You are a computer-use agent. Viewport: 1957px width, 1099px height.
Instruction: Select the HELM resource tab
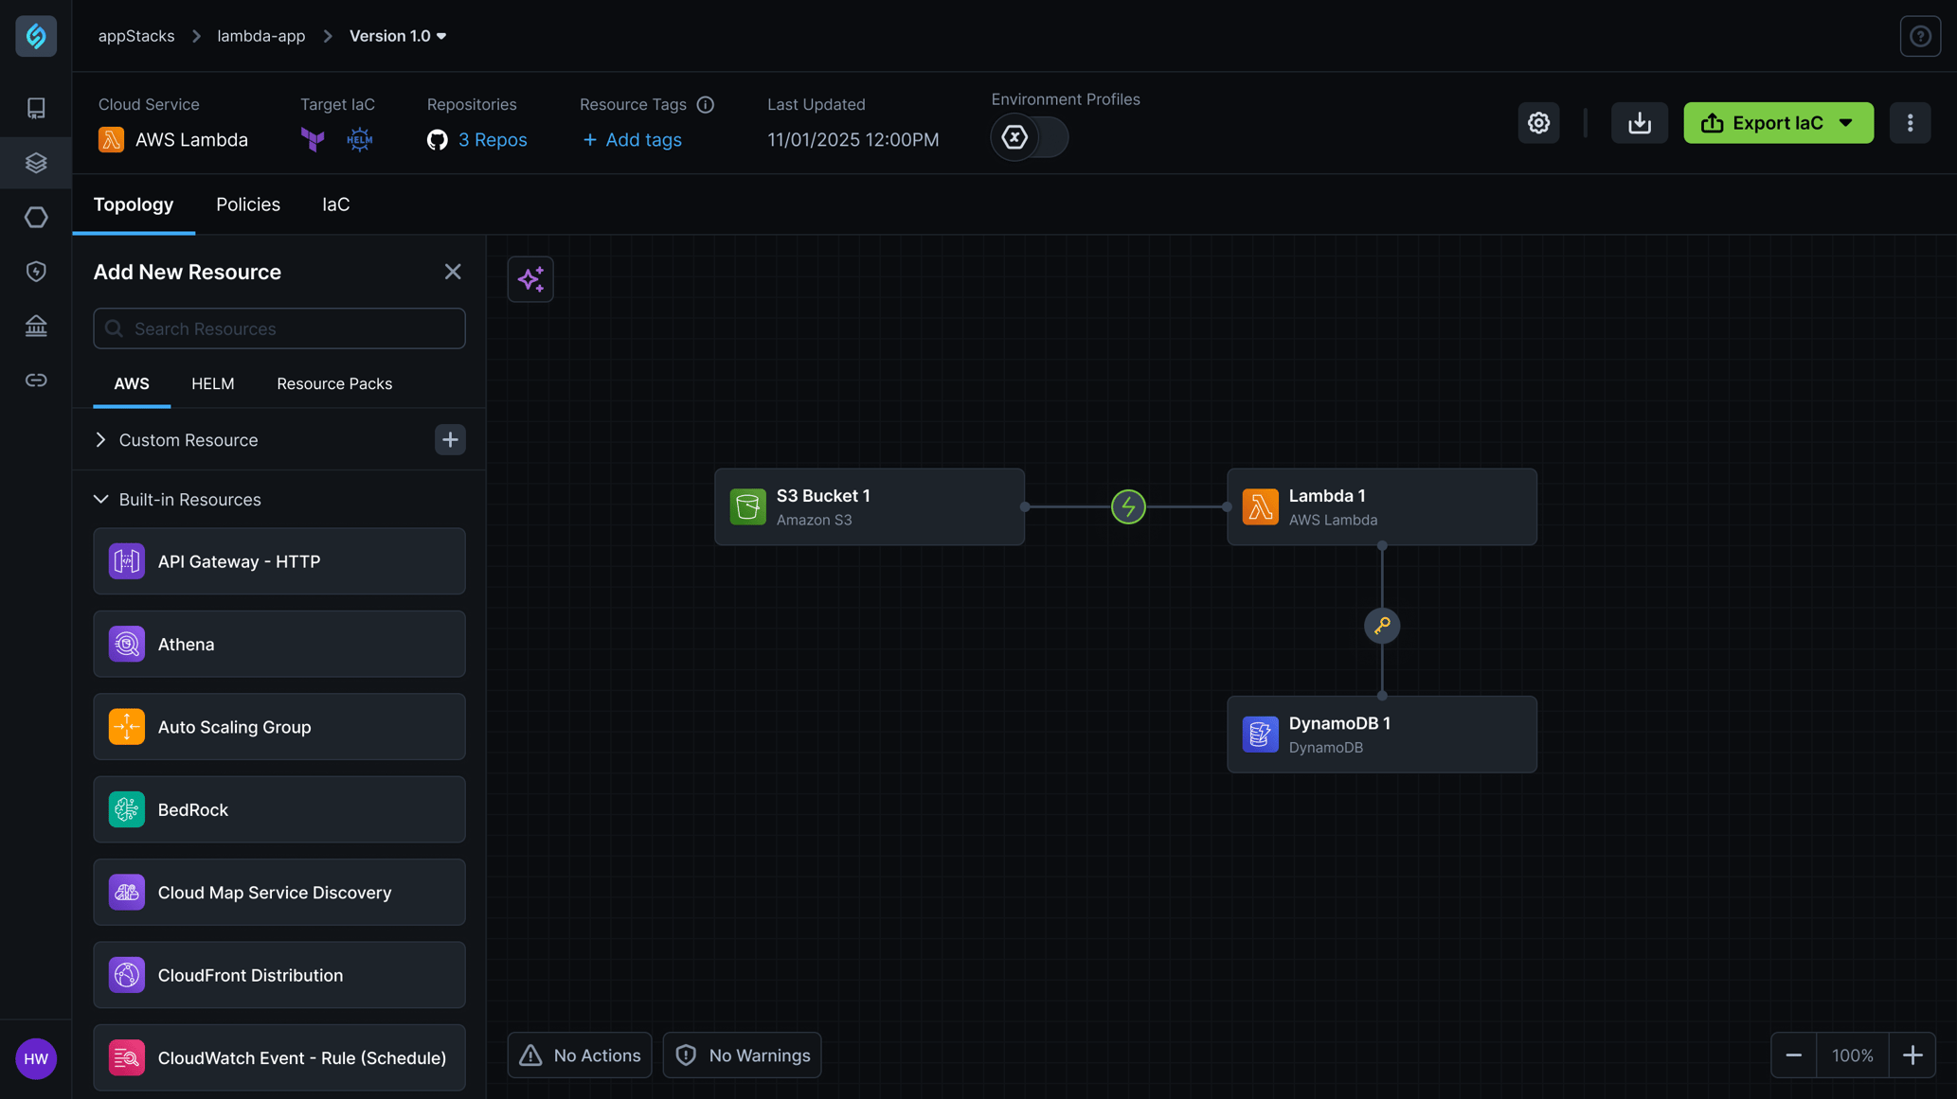point(213,383)
